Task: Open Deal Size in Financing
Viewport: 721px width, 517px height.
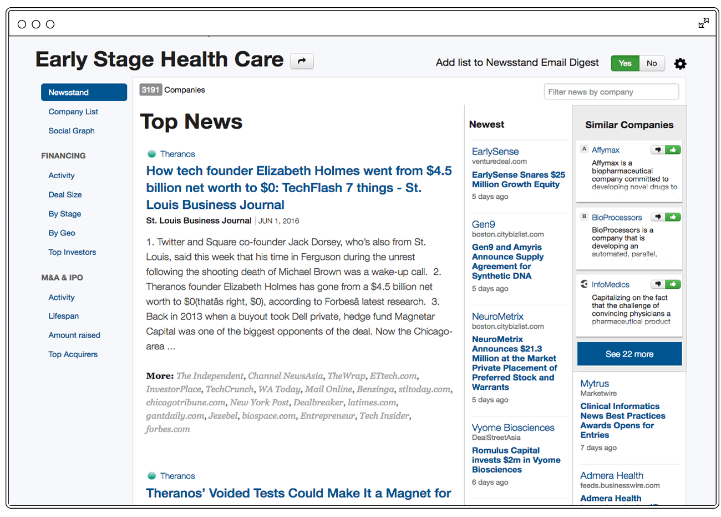Action: [65, 194]
